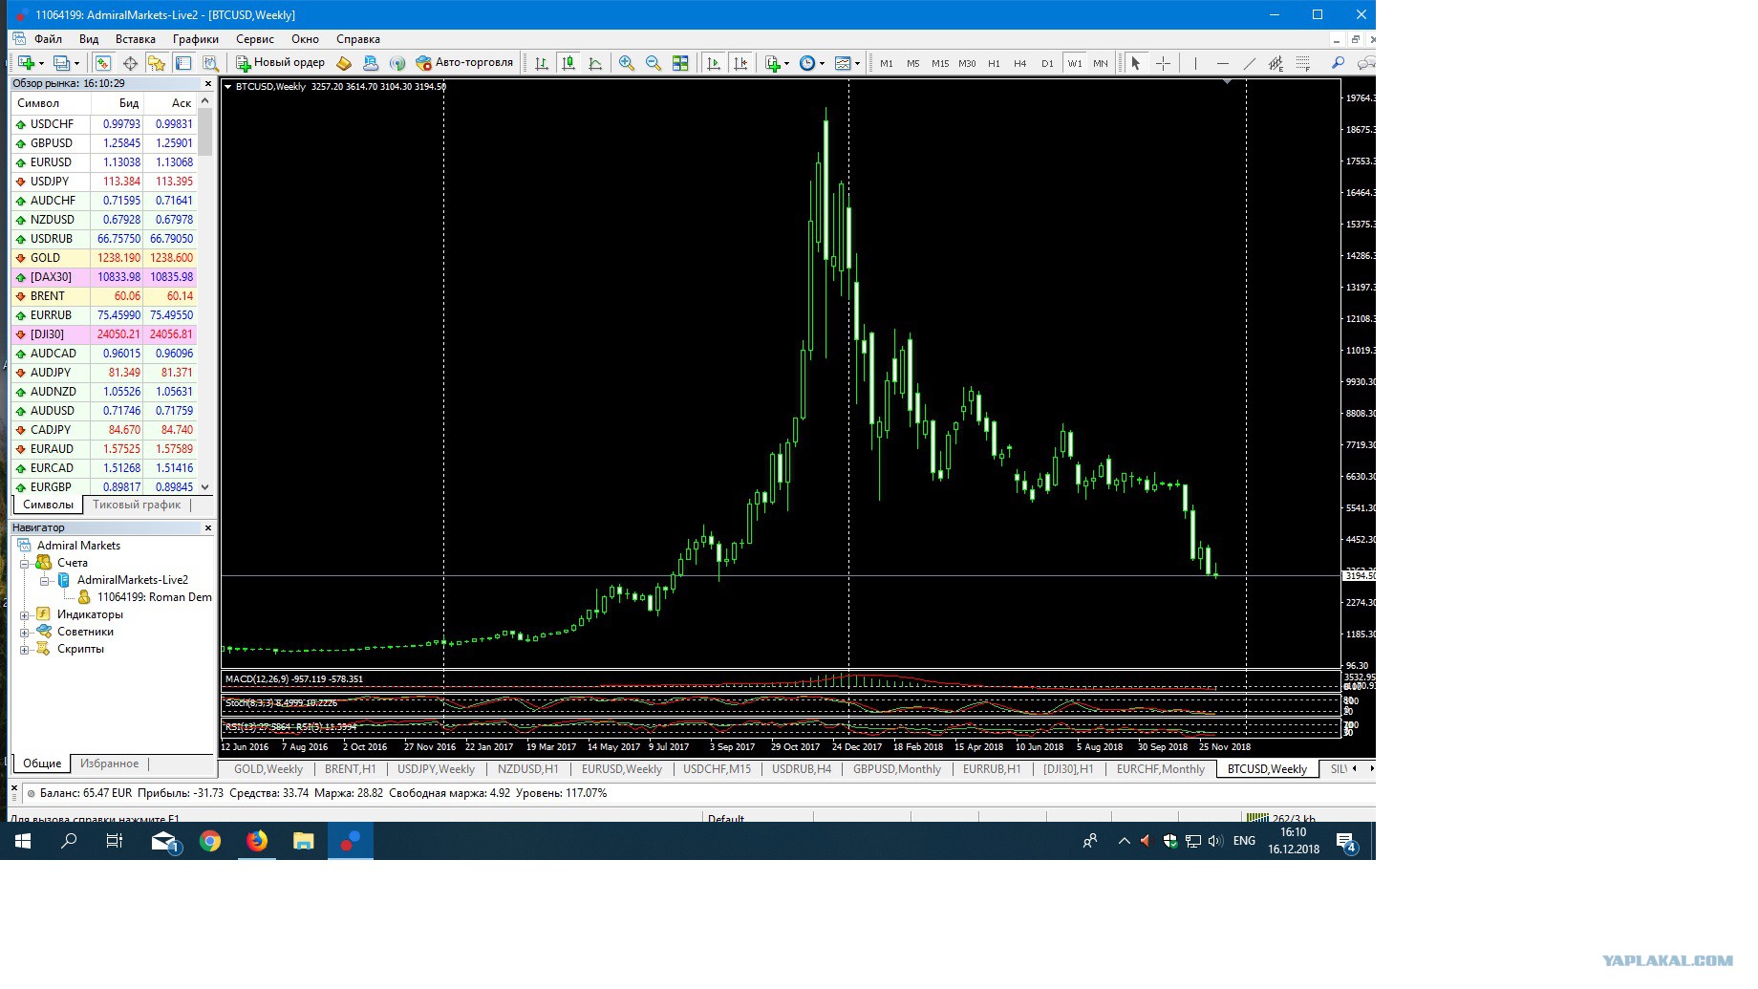Toggle the Terminal window button
The height and width of the screenshot is (989, 1758).
(x=183, y=63)
